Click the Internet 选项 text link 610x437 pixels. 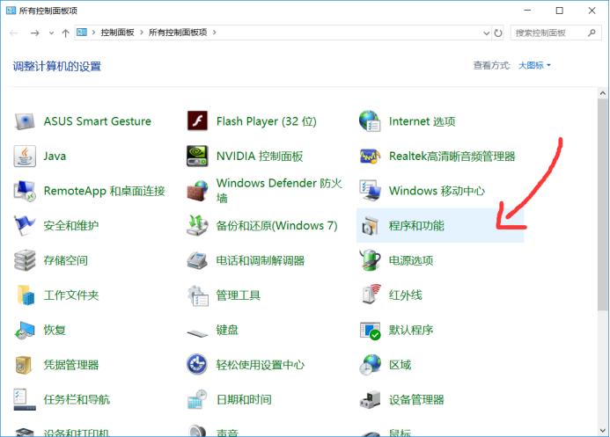(x=423, y=121)
